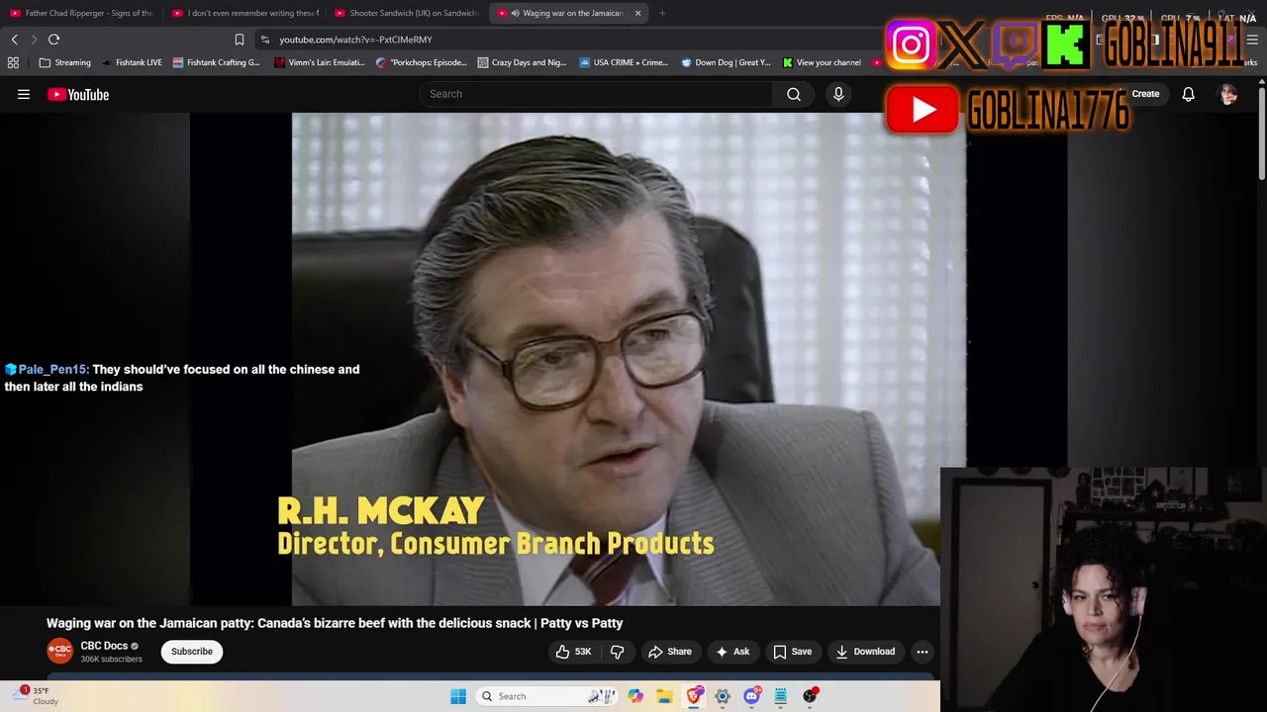Close the Waging war on the Jamaican tab
The height and width of the screenshot is (712, 1267).
637,13
